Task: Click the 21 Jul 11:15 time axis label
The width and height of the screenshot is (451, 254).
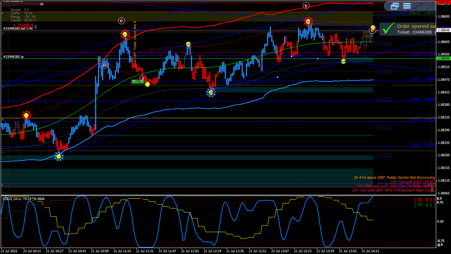Action: [x=122, y=251]
